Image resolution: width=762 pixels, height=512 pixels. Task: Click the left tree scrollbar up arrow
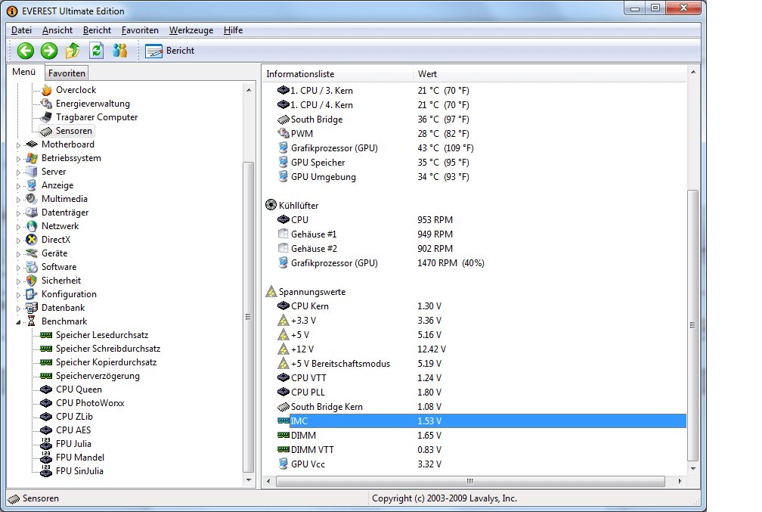pos(249,90)
